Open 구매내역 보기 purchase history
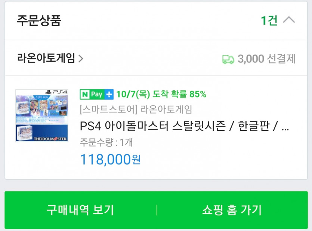This screenshot has width=312, height=231. (x=80, y=210)
